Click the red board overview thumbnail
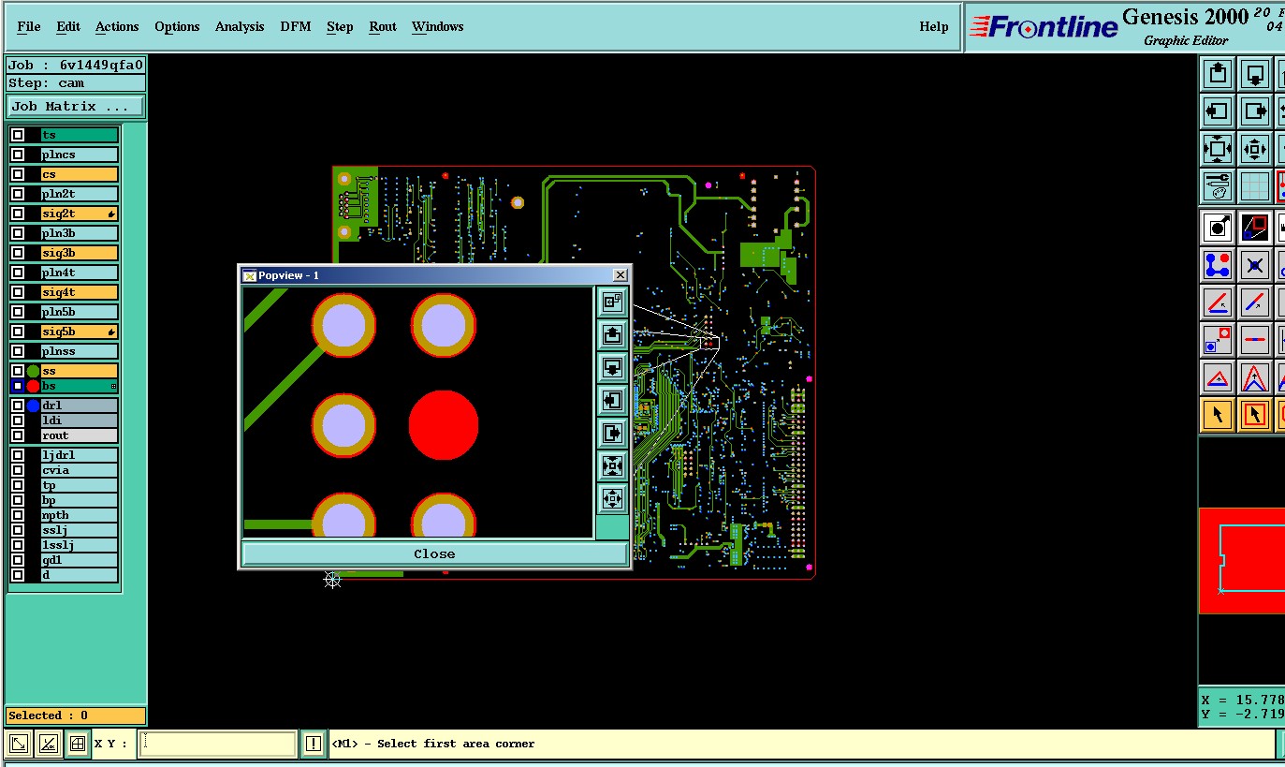The height and width of the screenshot is (767, 1285). (1241, 561)
